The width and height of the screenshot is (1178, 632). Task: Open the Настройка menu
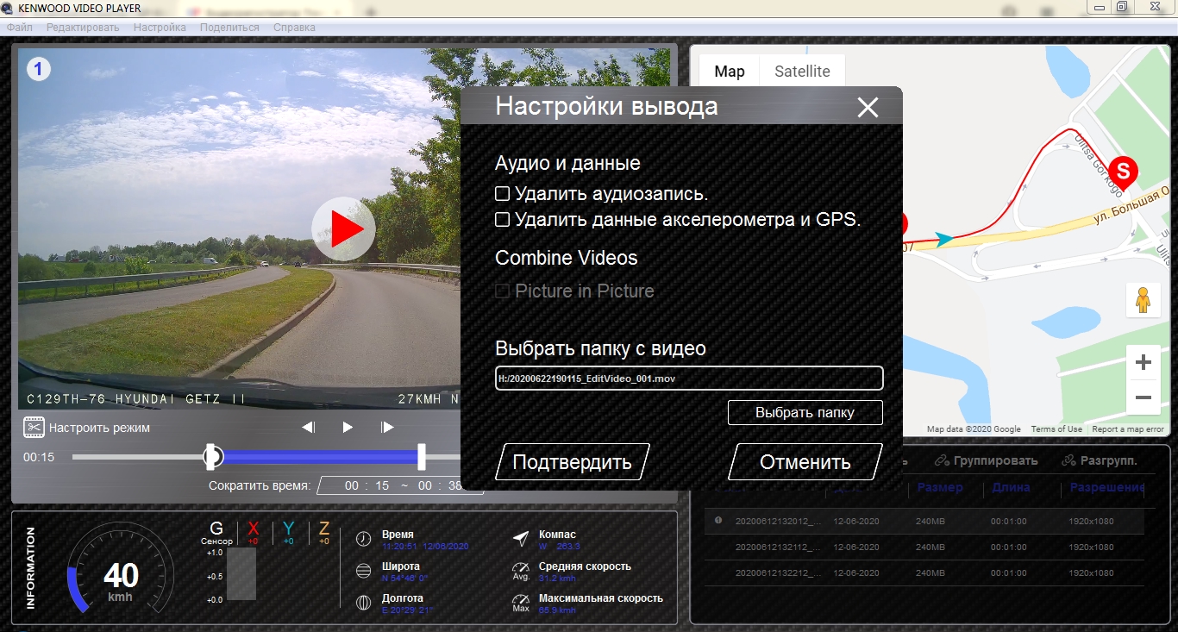click(160, 28)
